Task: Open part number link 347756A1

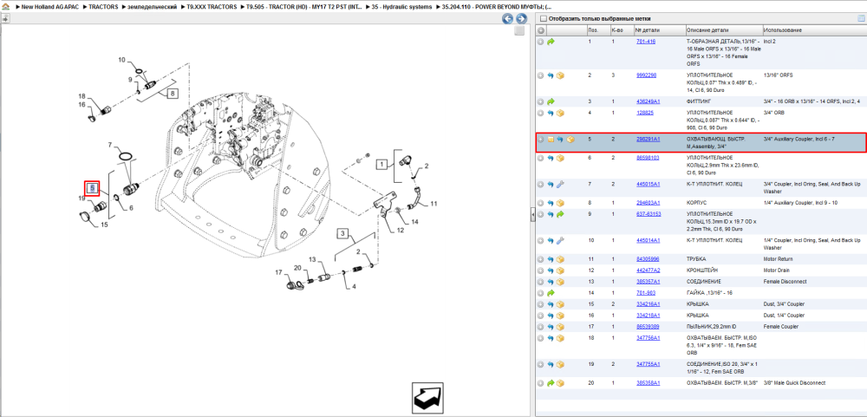Action: point(648,338)
